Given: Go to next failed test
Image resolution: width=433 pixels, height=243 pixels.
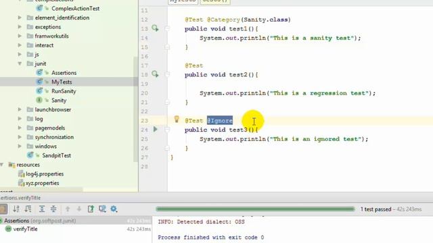Looking at the screenshot, I should click(x=79, y=209).
